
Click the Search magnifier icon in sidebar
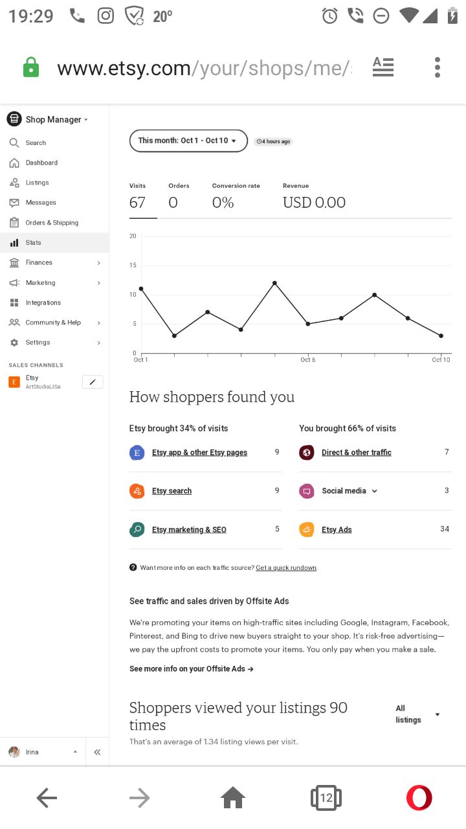click(x=14, y=142)
